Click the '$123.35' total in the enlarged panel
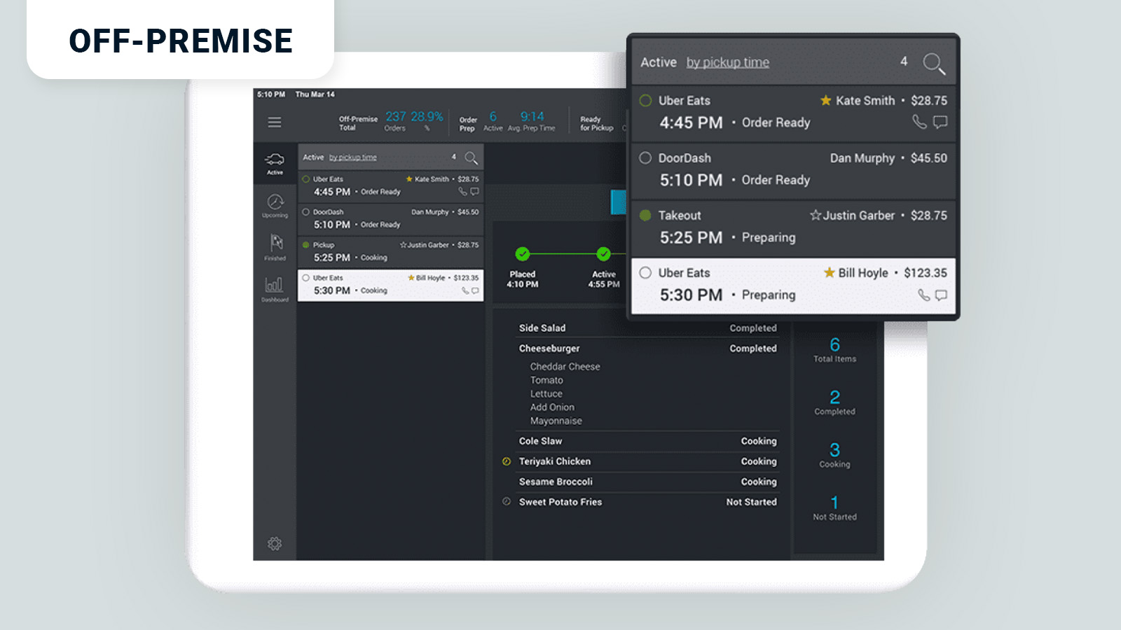The height and width of the screenshot is (630, 1121). click(x=925, y=272)
